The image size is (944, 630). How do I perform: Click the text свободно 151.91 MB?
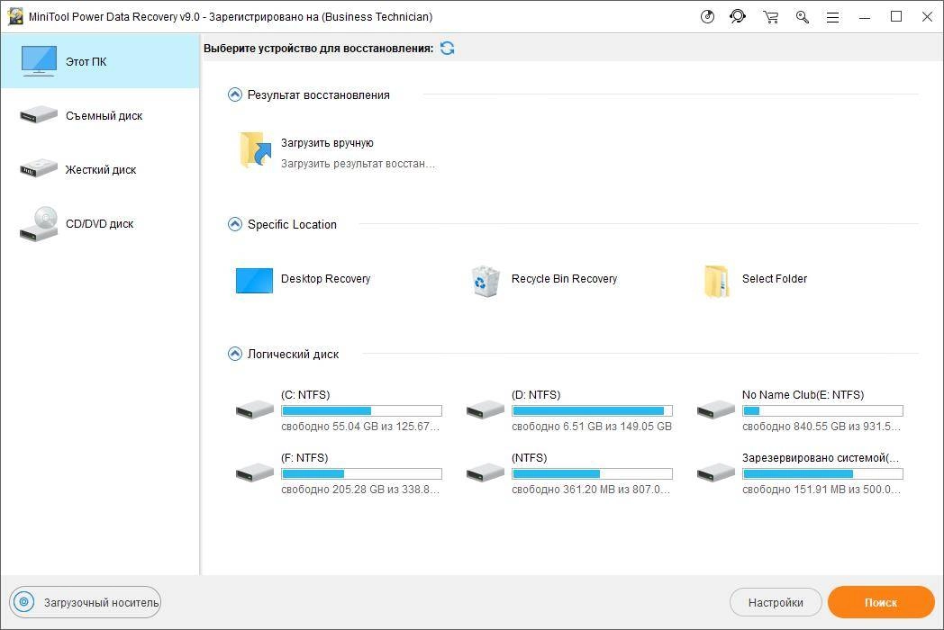794,490
